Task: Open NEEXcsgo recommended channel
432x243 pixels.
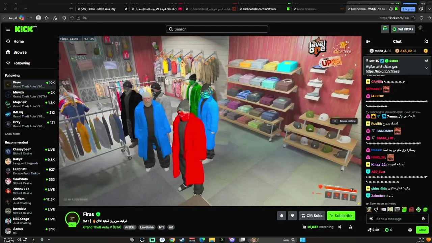Action: (x=30, y=221)
